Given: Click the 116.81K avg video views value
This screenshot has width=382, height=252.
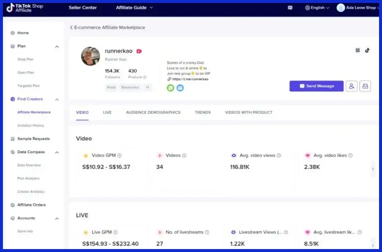Looking at the screenshot, I should (240, 167).
